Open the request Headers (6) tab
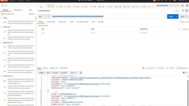Viewport: 189px width, 106px height. click(x=62, y=22)
